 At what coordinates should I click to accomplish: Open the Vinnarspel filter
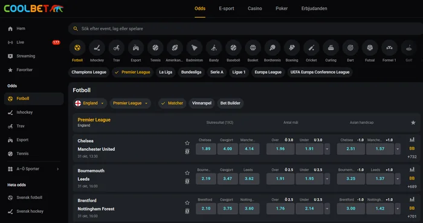[201, 103]
